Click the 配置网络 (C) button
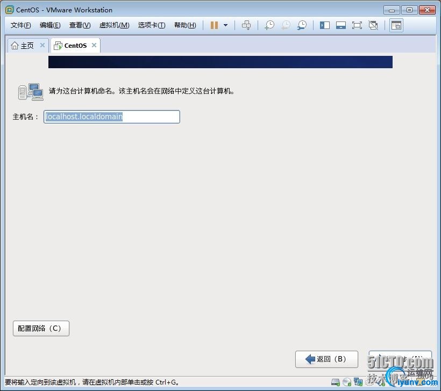 [x=41, y=328]
